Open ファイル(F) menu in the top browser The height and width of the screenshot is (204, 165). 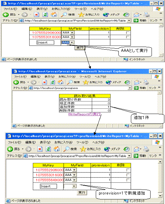10,9
